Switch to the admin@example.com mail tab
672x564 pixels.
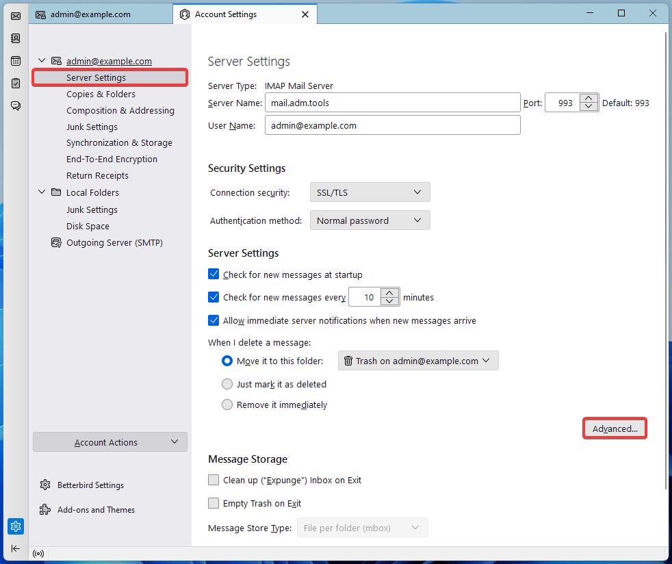(90, 14)
